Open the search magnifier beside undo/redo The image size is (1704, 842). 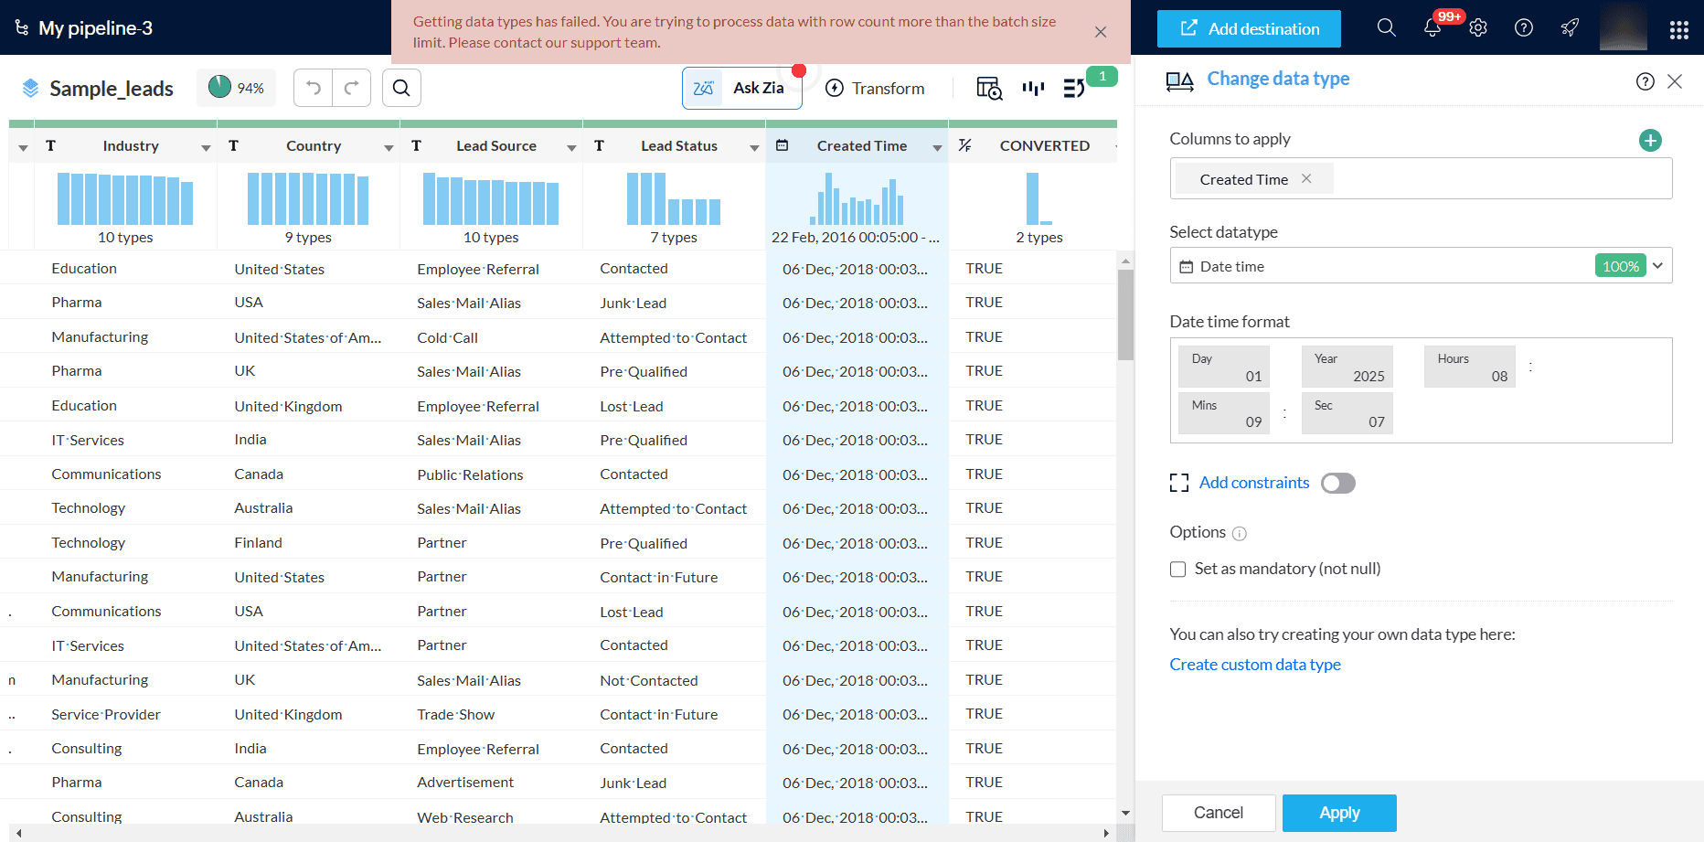[x=401, y=88]
